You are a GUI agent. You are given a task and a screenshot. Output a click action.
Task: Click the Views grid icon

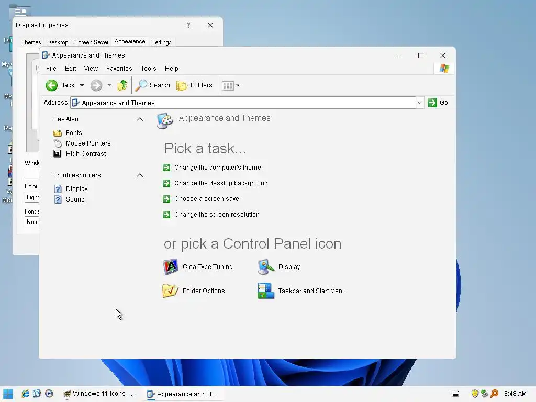[x=228, y=85]
